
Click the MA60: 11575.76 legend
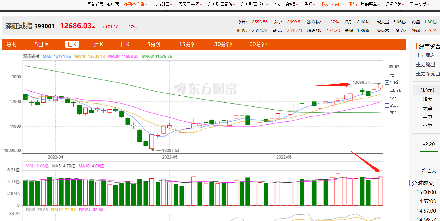point(157,56)
